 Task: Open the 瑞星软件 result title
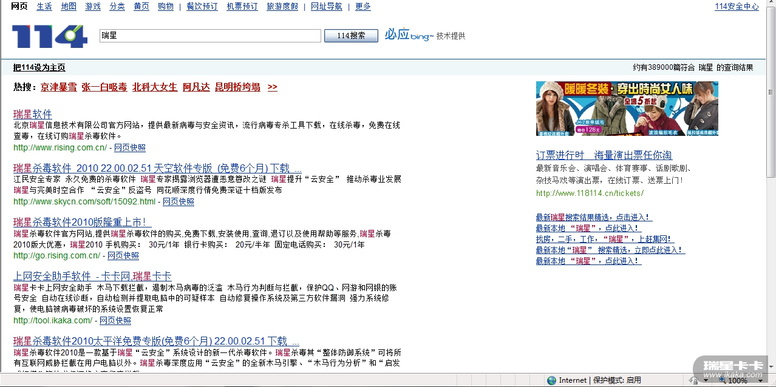point(33,114)
